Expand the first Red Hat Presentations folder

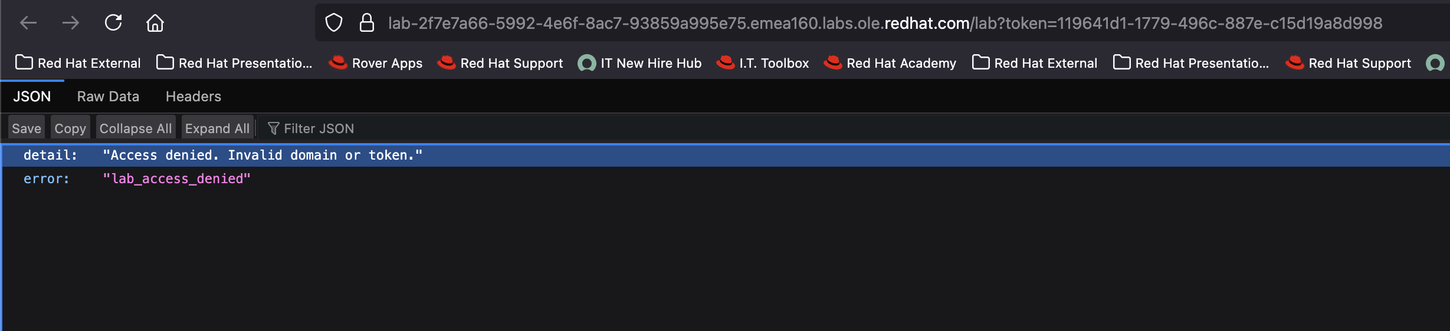click(x=234, y=63)
